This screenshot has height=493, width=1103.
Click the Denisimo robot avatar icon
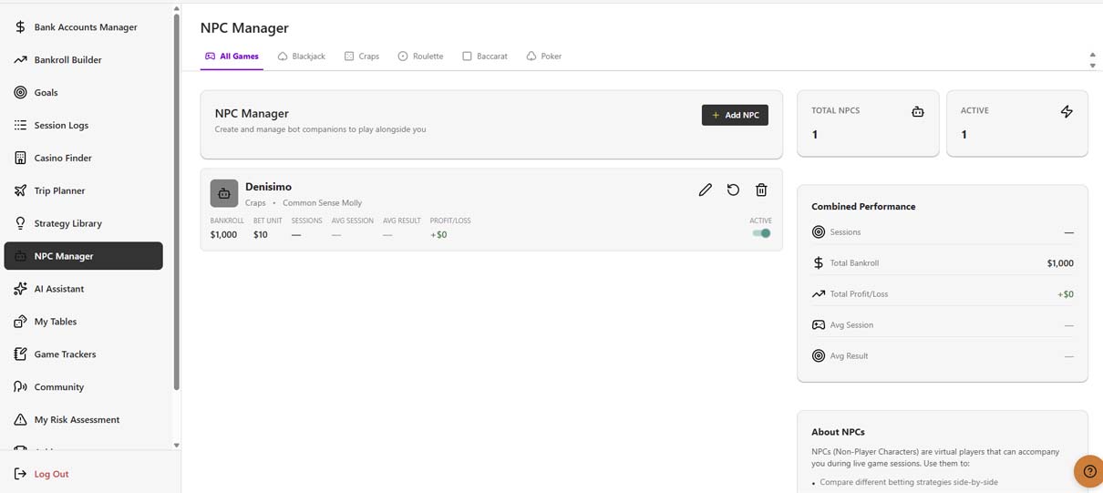tap(224, 193)
